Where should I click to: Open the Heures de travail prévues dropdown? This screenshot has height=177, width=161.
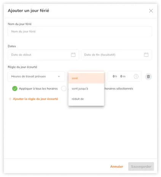pos(36,77)
